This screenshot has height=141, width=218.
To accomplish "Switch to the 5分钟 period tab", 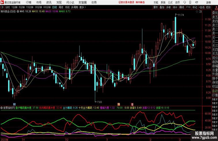I will coord(22,7).
